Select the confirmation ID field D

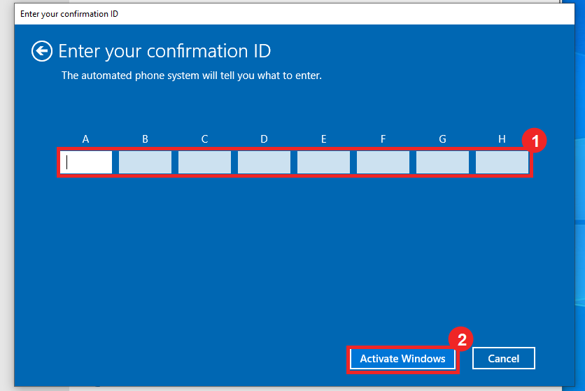coord(264,162)
